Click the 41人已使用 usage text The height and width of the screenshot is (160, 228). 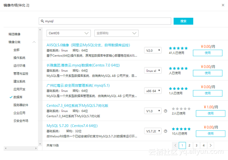coord(177,53)
